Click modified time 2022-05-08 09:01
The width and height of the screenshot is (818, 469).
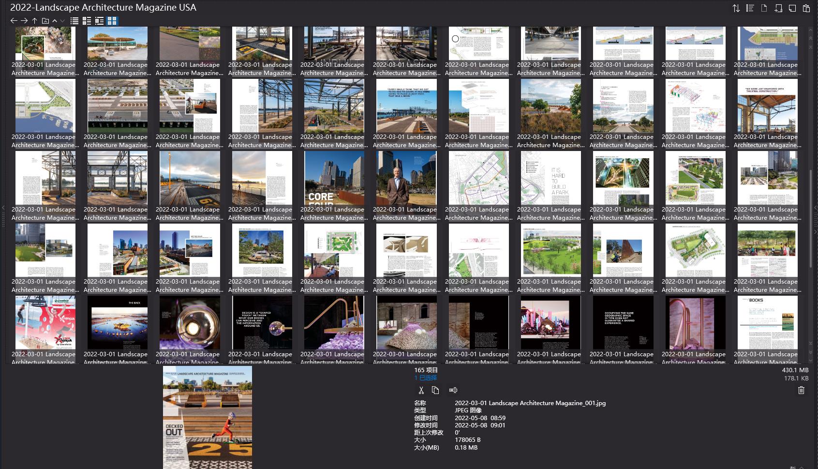click(480, 425)
